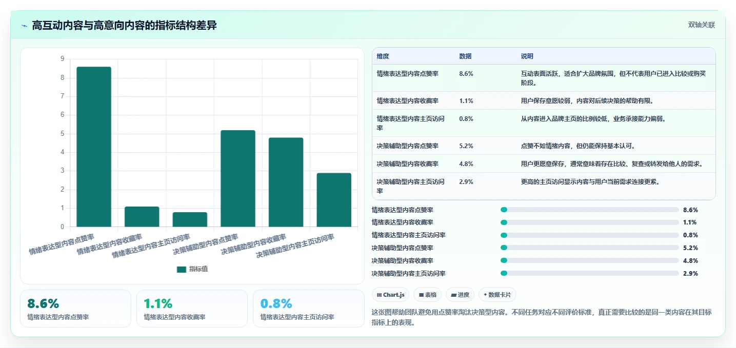Click table cell 情绪表达型内容收藏率
Image resolution: width=736 pixels, height=348 pixels.
pos(407,101)
